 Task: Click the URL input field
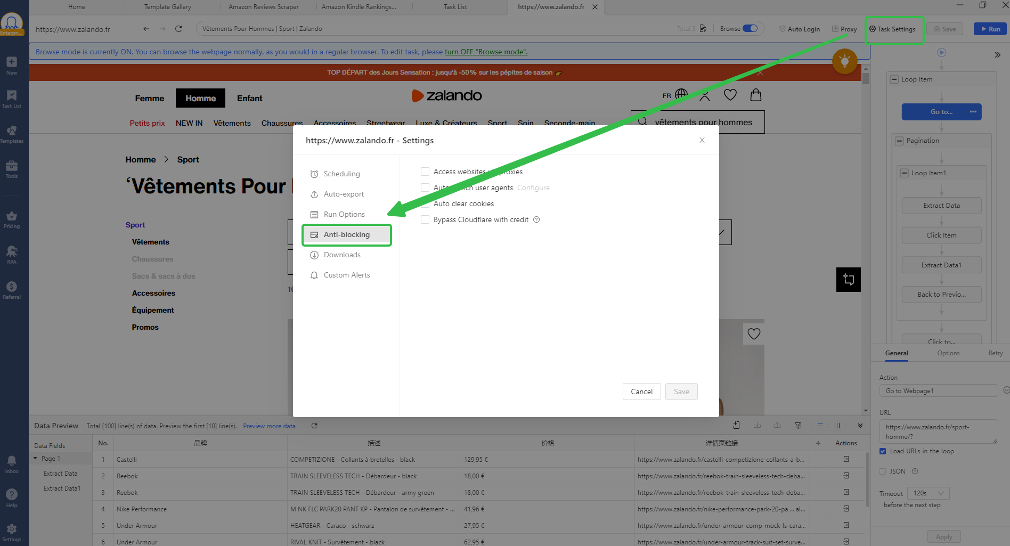(938, 431)
